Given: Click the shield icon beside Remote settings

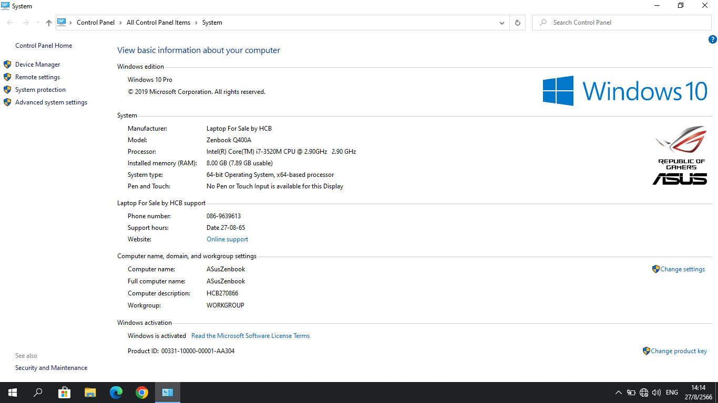Looking at the screenshot, I should [7, 77].
